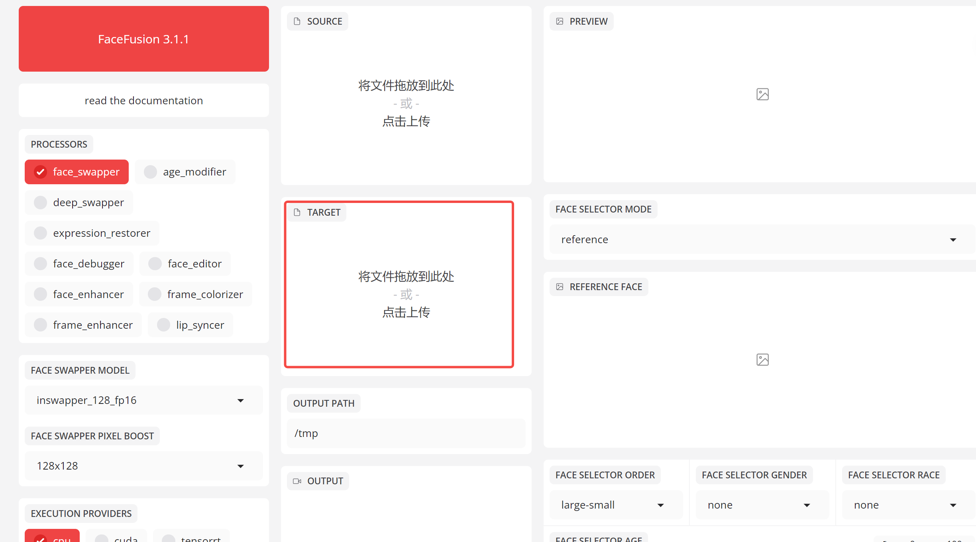Viewport: 976px width, 542px height.
Task: Enable the age_modifier processor
Action: (x=185, y=172)
